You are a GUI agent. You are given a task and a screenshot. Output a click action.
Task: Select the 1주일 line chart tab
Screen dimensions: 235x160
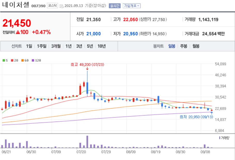coord(42,46)
